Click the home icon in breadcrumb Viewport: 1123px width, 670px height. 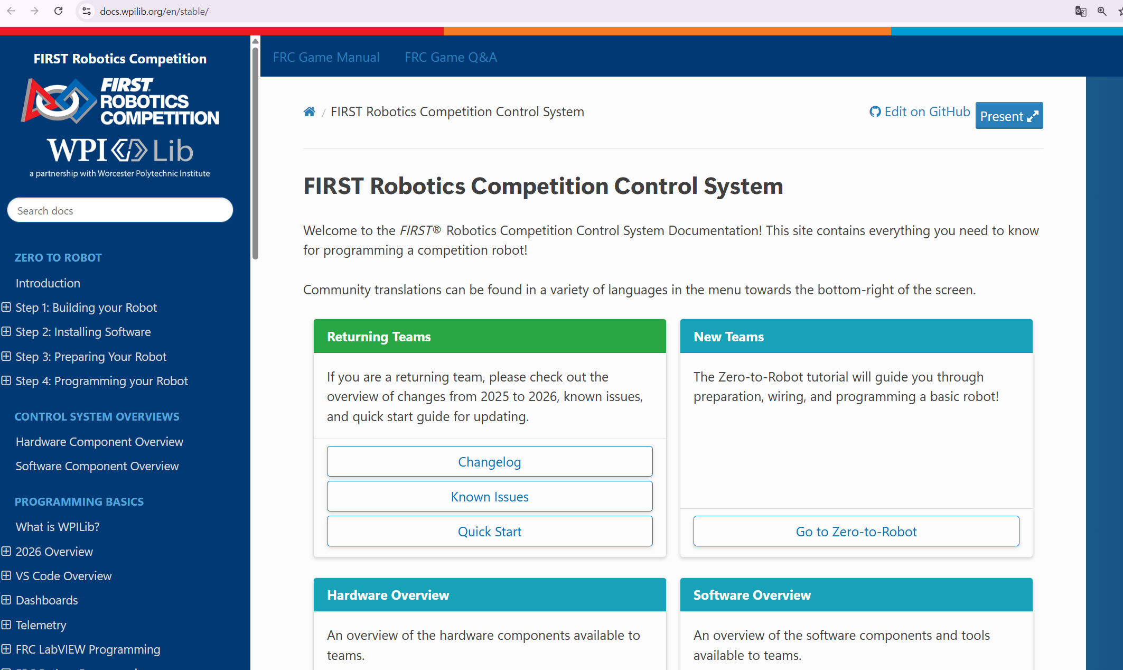(x=309, y=111)
